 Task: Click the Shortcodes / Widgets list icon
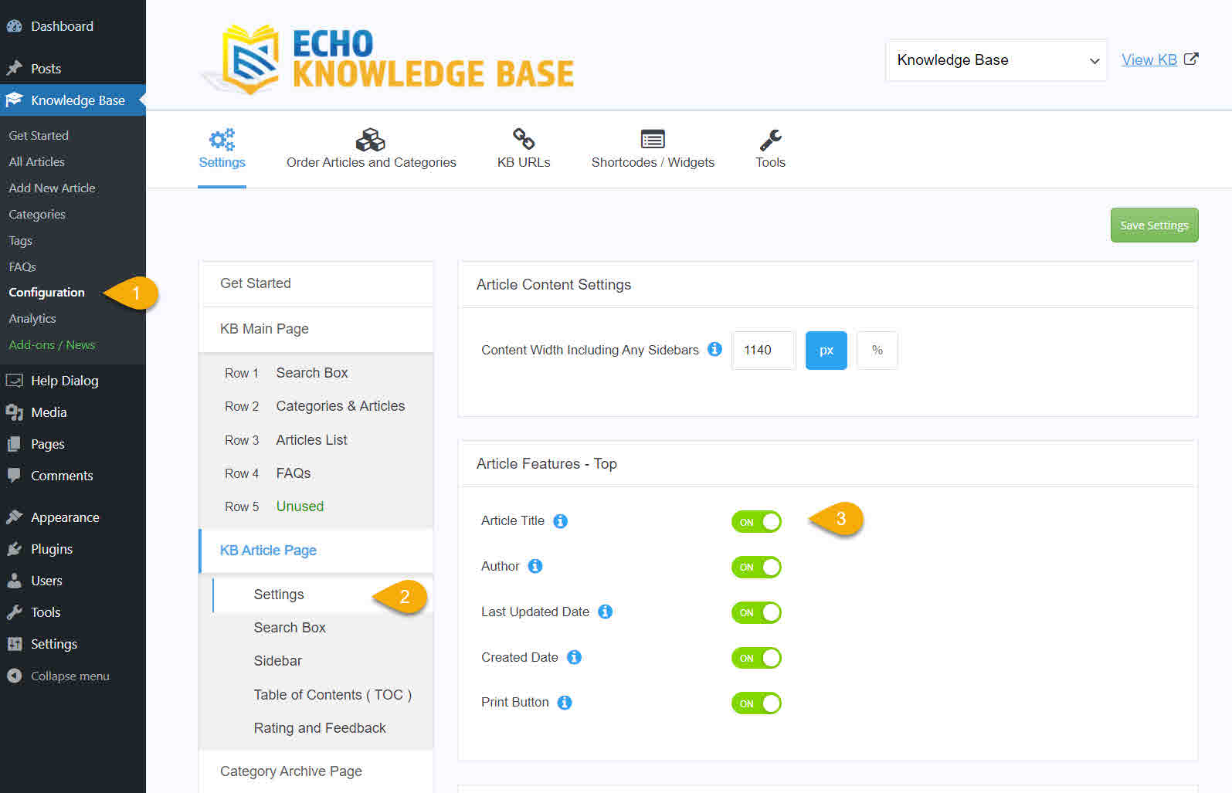[653, 139]
